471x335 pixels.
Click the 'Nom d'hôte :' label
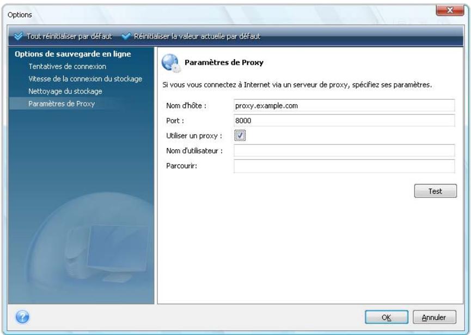click(186, 105)
